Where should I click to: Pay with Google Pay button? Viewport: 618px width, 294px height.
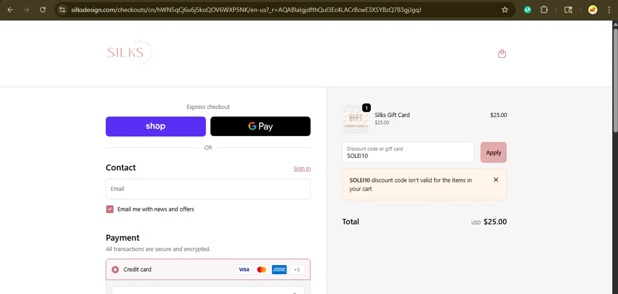click(260, 126)
